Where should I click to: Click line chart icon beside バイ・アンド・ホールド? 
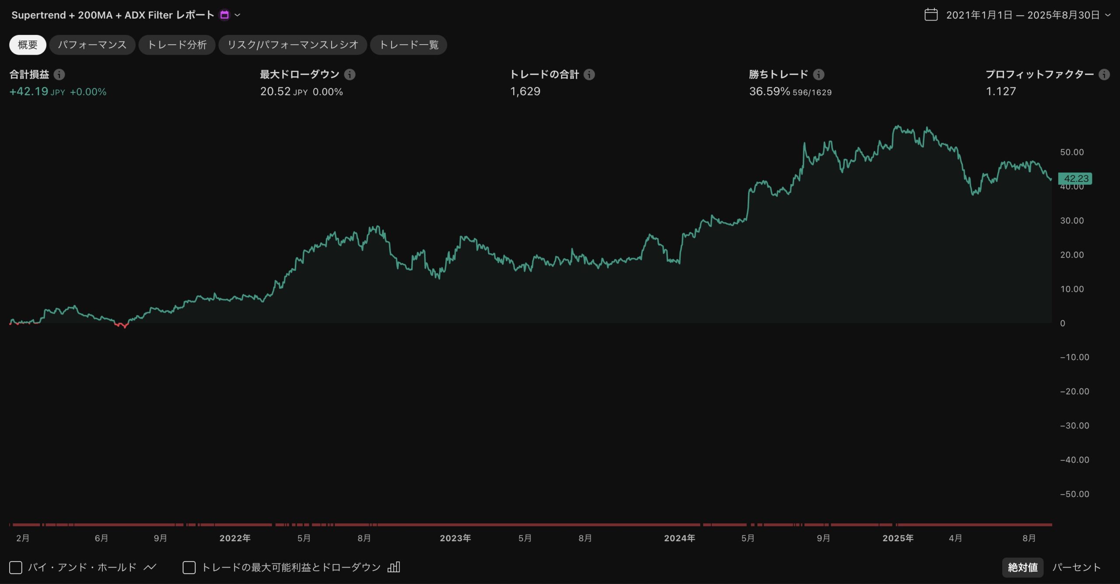(x=150, y=567)
